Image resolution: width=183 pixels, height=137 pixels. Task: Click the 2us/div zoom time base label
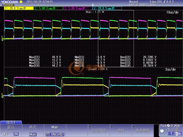pyautogui.click(x=170, y=69)
